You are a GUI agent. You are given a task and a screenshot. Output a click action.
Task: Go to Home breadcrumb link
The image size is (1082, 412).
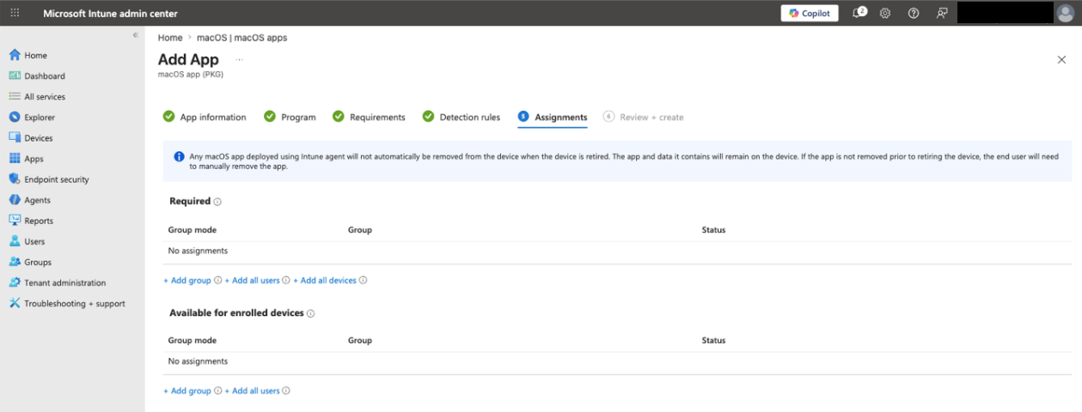170,38
